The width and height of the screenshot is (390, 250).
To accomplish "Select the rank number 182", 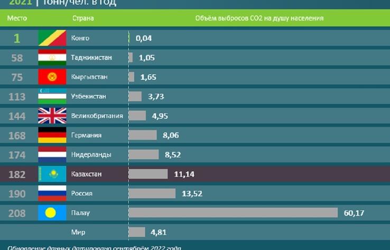I will tap(17, 174).
